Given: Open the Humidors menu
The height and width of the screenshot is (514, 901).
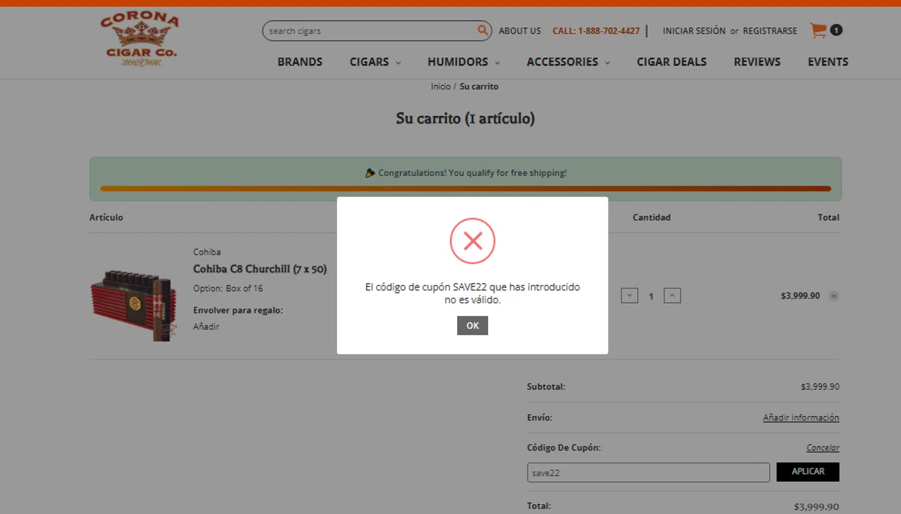Looking at the screenshot, I should tap(458, 62).
